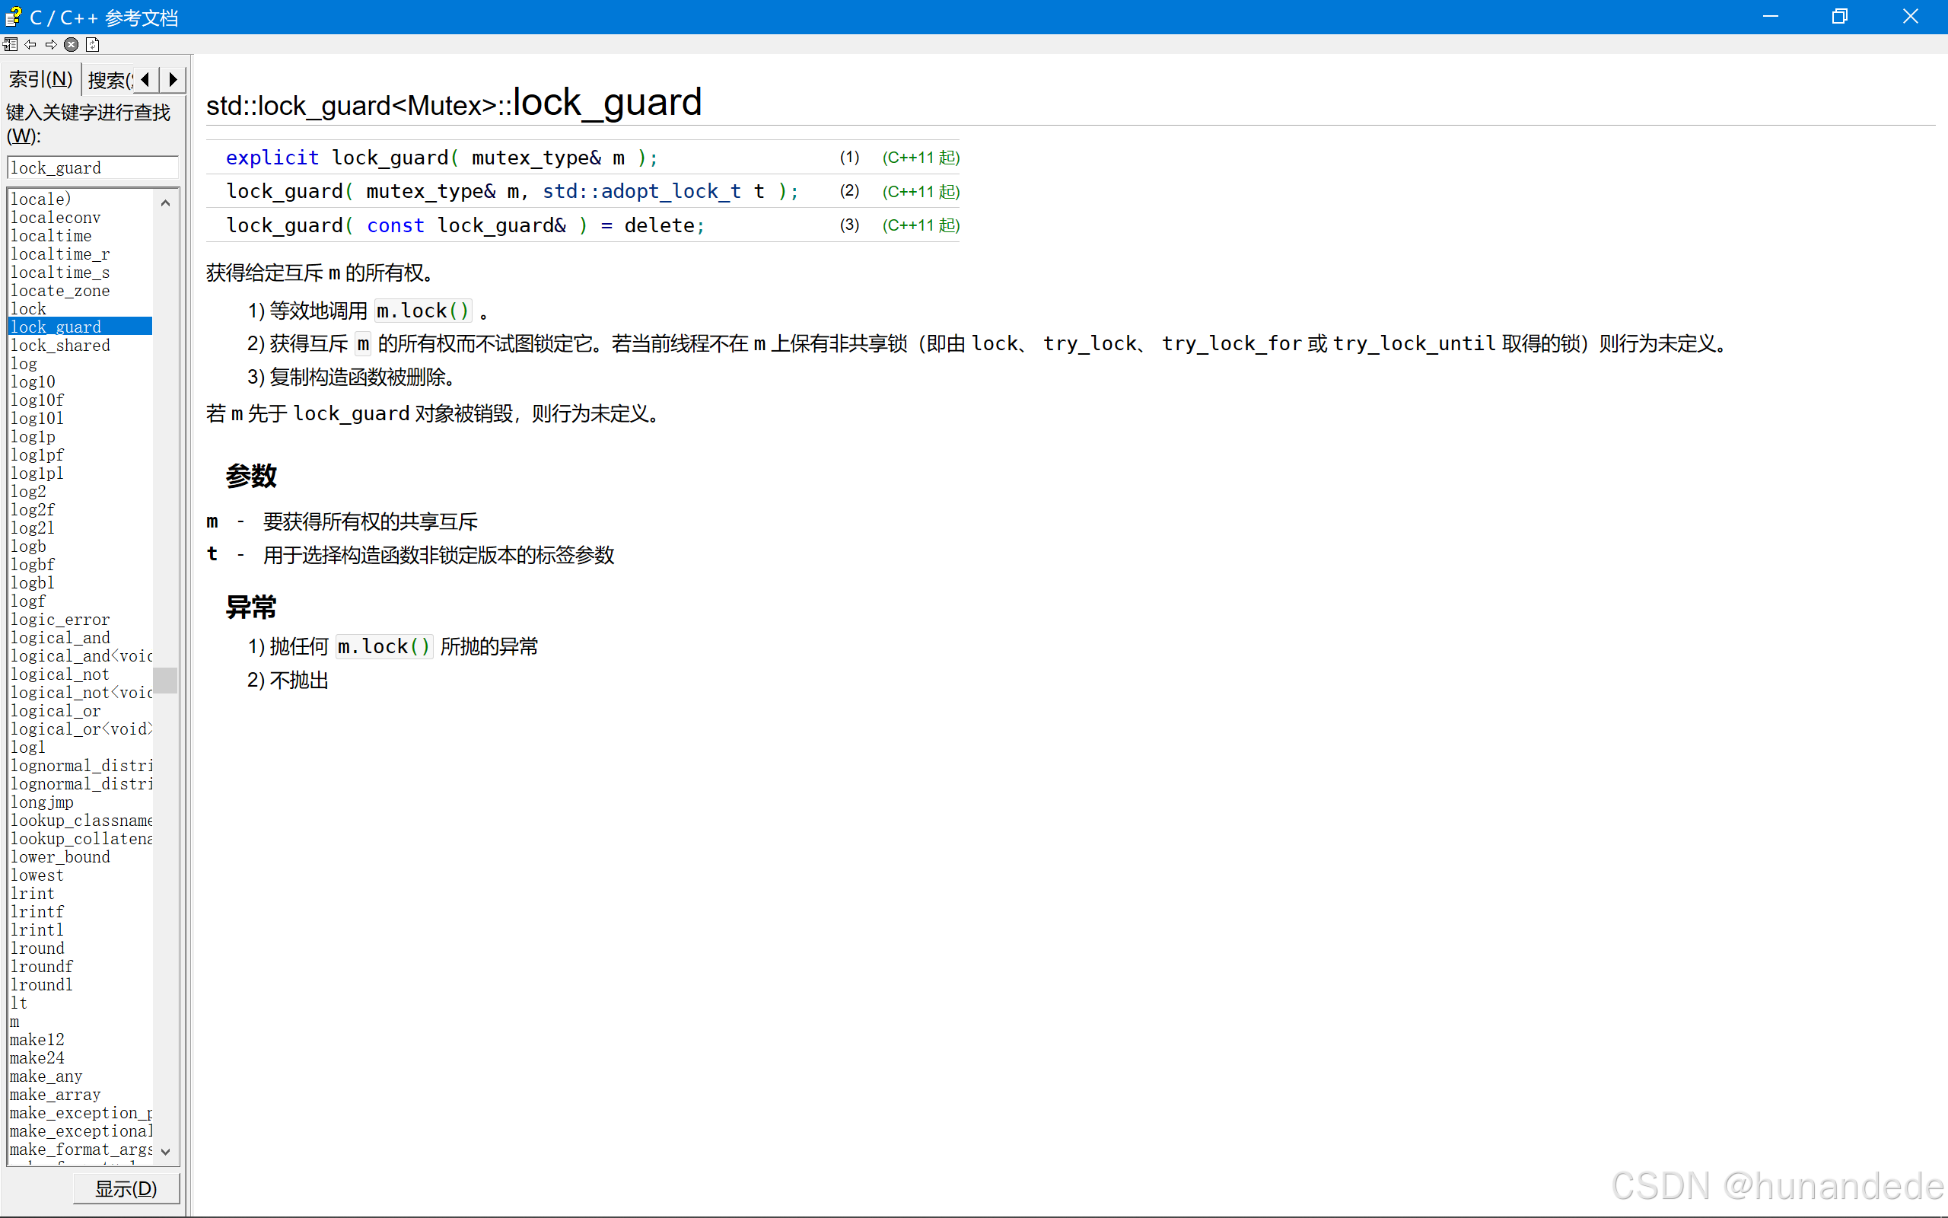Select 'log10' in the index list
This screenshot has height=1218, width=1948.
[33, 382]
